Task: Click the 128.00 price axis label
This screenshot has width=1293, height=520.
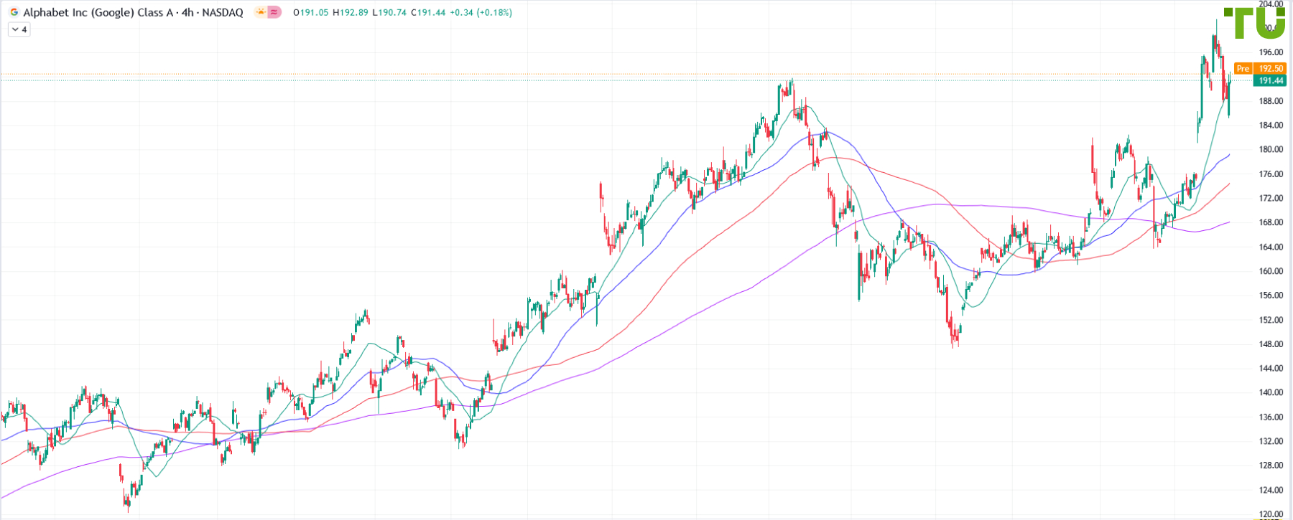Action: pyautogui.click(x=1271, y=465)
